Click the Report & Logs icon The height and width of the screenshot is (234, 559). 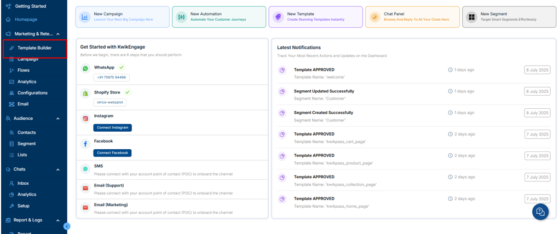click(8, 220)
